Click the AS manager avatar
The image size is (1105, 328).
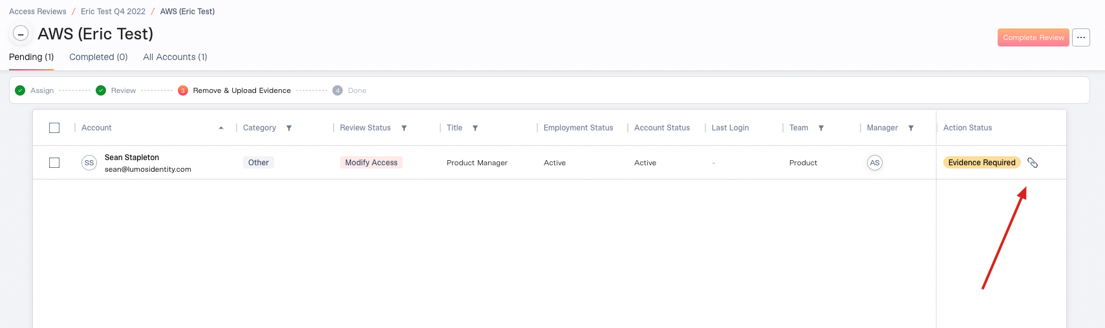click(875, 163)
